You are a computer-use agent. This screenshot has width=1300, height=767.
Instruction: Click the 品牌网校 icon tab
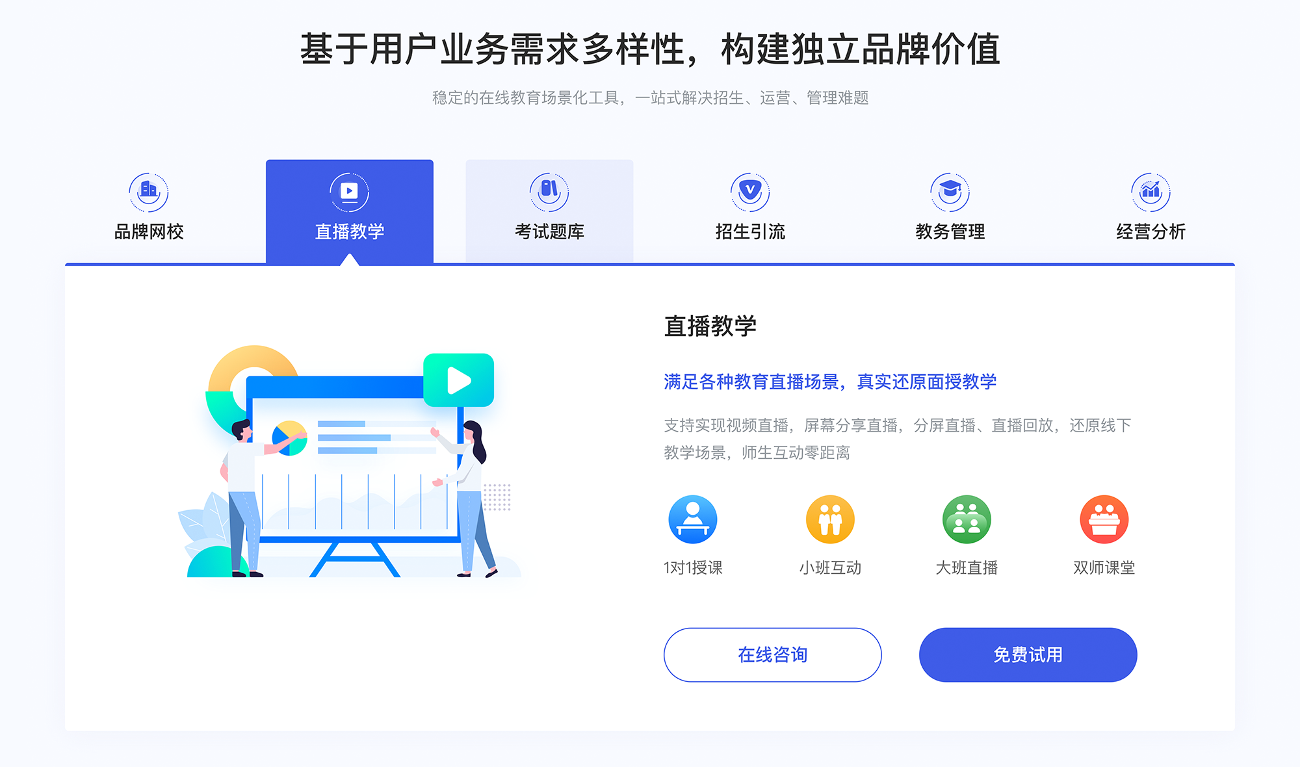[x=146, y=192]
